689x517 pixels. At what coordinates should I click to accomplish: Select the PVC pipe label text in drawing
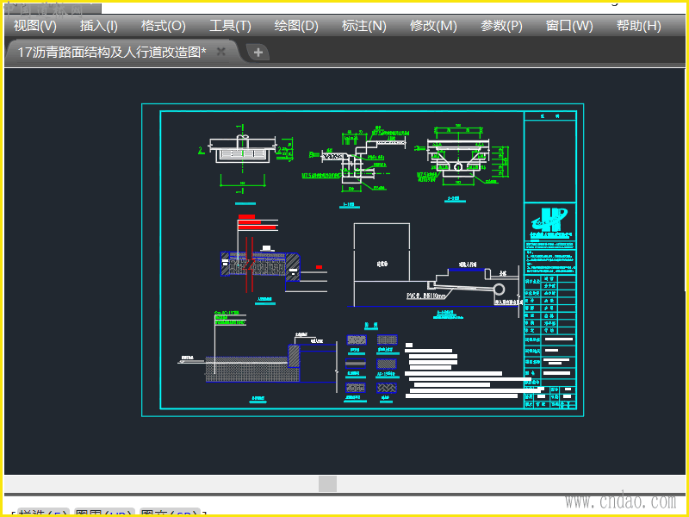click(x=426, y=296)
